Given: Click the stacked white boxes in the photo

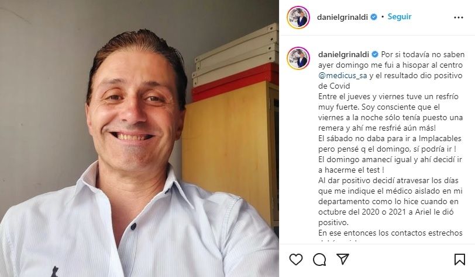Looking at the screenshot, I should pos(236,55).
